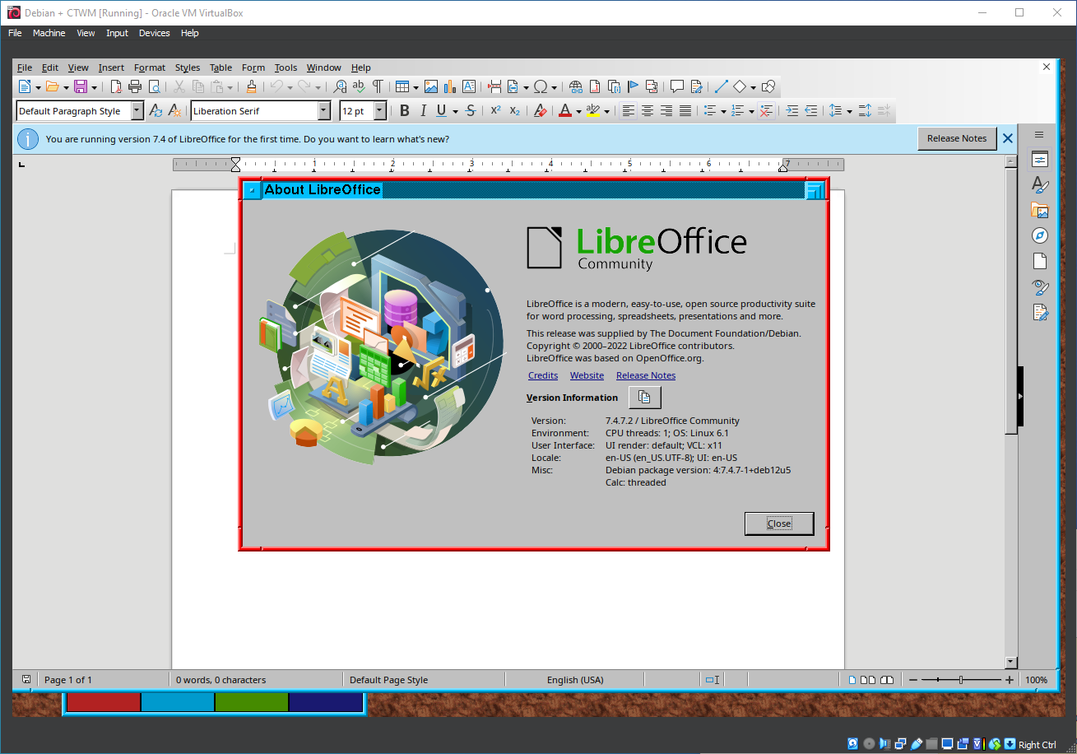Open the Navigator panel in the sidebar
This screenshot has height=754, width=1077.
[x=1040, y=235]
